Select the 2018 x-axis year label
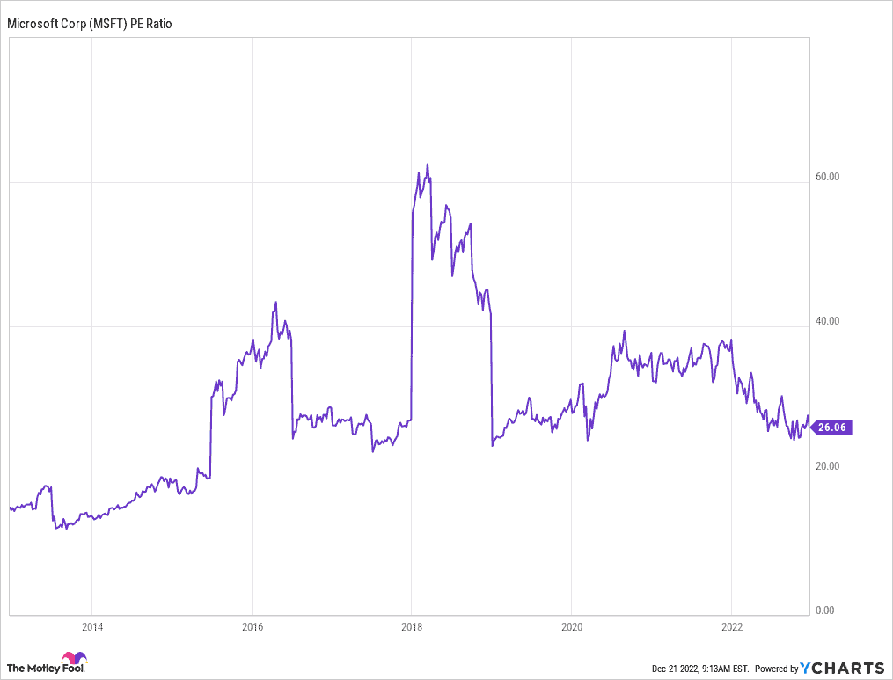The width and height of the screenshot is (893, 680). tap(412, 626)
